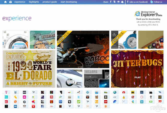Open the start developing menu item
This screenshot has height=113, width=167.
69,2
